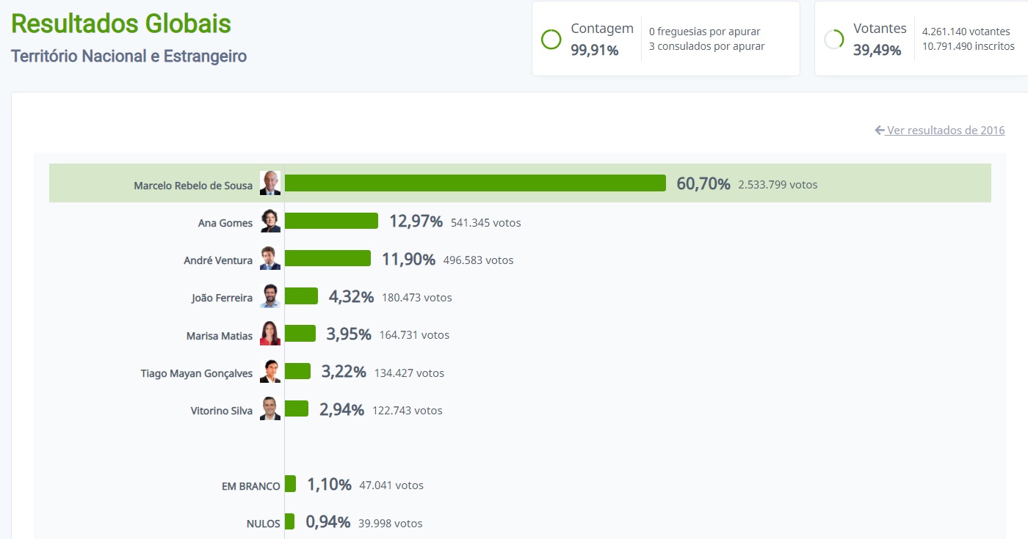1028x539 pixels.
Task: Click the Votantes turnout circle icon
Action: point(833,40)
